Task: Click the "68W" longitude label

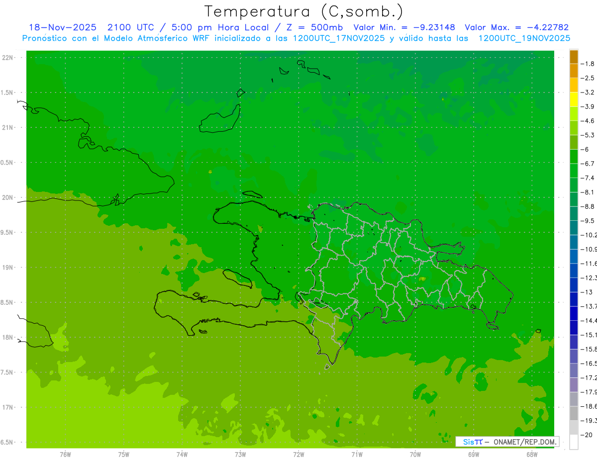Action: (532, 455)
